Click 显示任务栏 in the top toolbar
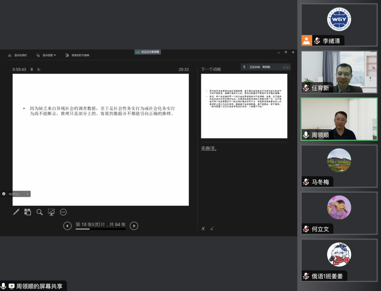The image size is (381, 291). (18, 55)
